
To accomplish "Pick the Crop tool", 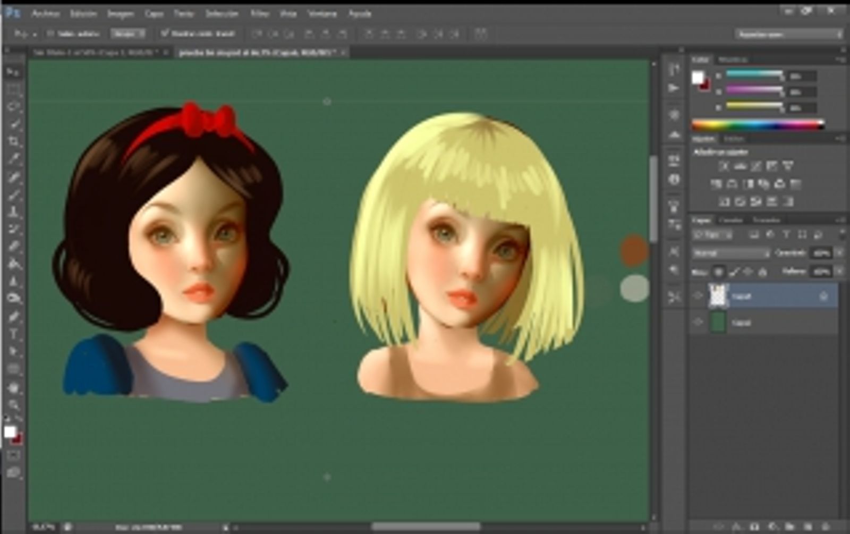I will pos(13,142).
